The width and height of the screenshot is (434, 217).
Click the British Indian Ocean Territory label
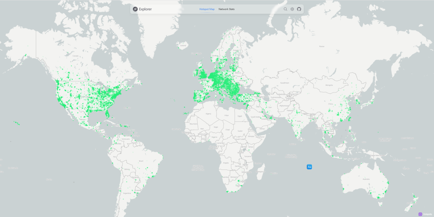(291, 156)
